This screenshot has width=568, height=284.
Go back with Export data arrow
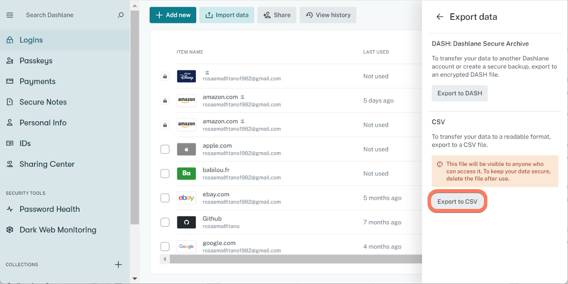[x=440, y=17]
